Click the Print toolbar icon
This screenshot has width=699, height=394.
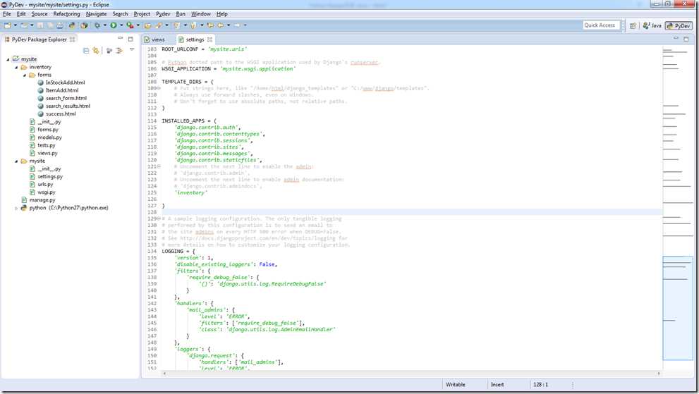60,25
